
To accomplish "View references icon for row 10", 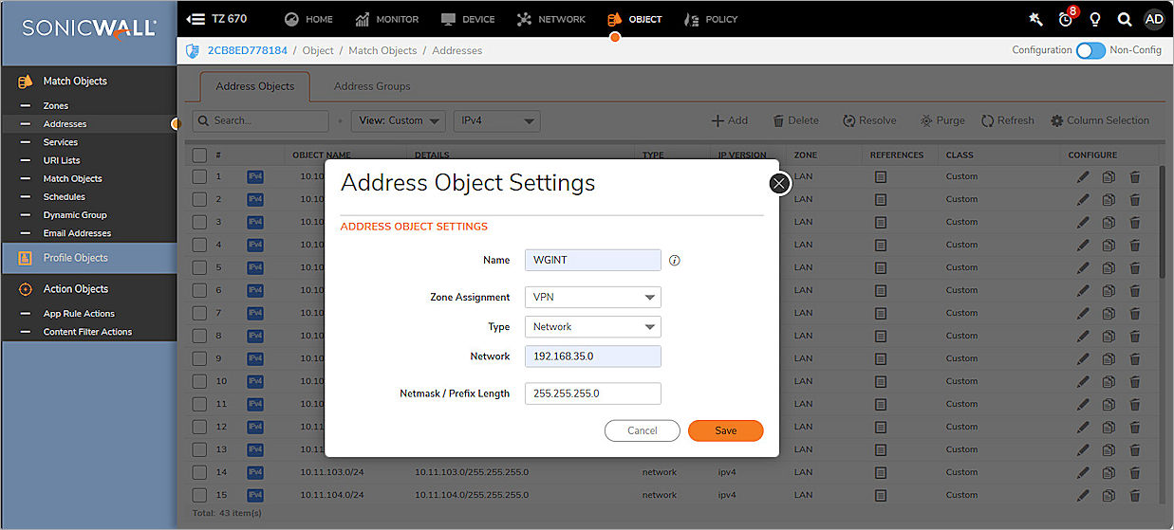I will 881,381.
